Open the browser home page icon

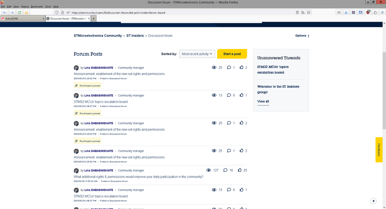tap(26, 12)
